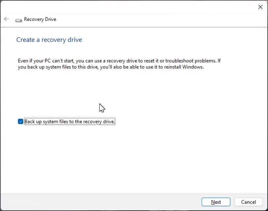Viewport: 268px width, 211px height.
Task: Close the Recovery Drive window
Action: click(x=260, y=7)
